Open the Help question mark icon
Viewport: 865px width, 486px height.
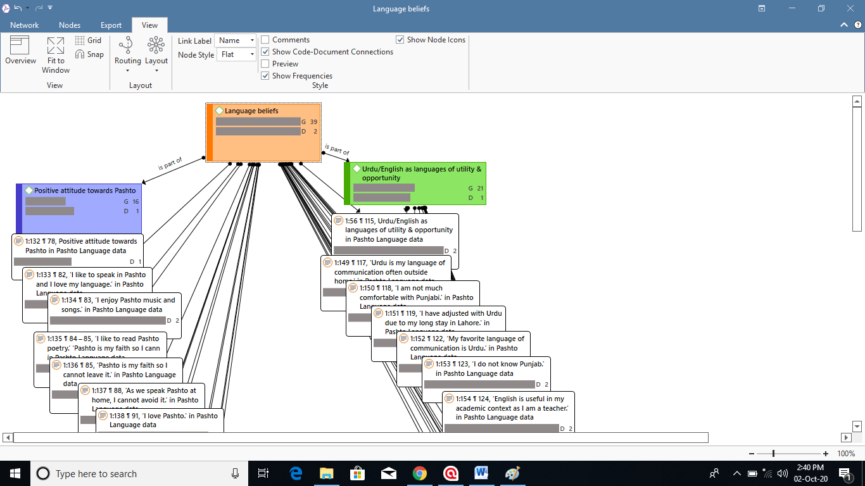coord(857,25)
